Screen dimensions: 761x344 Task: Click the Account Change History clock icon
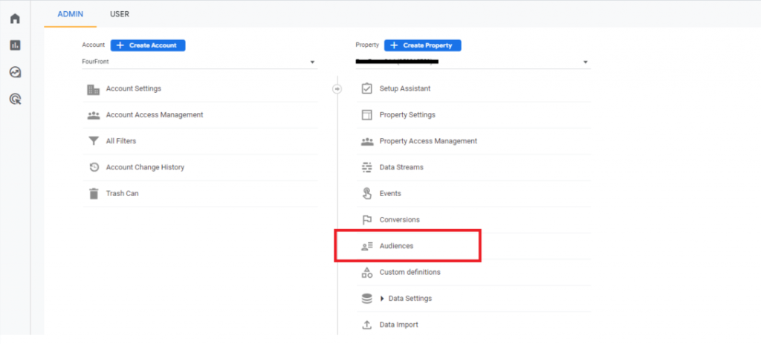click(94, 167)
